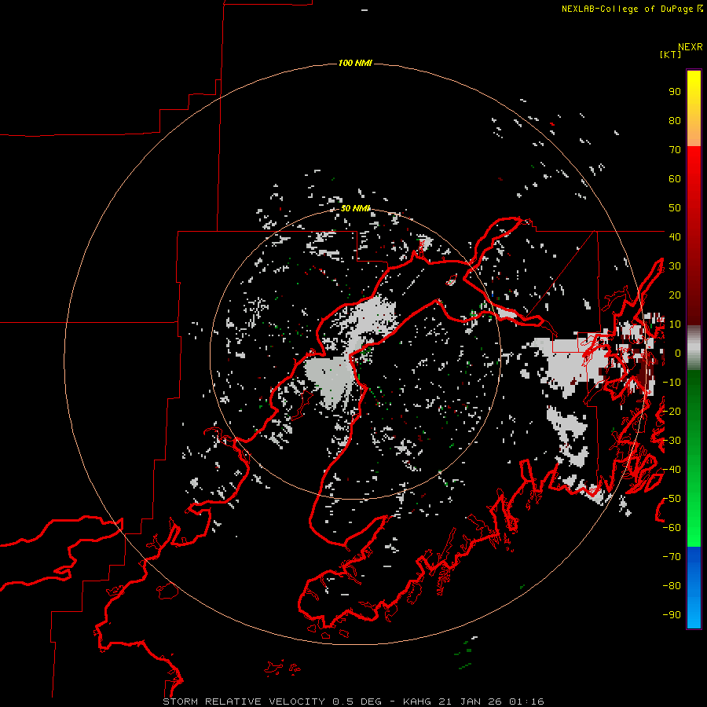This screenshot has width=707, height=707.
Task: Click the -90 value on velocity scale
Action: click(x=672, y=615)
